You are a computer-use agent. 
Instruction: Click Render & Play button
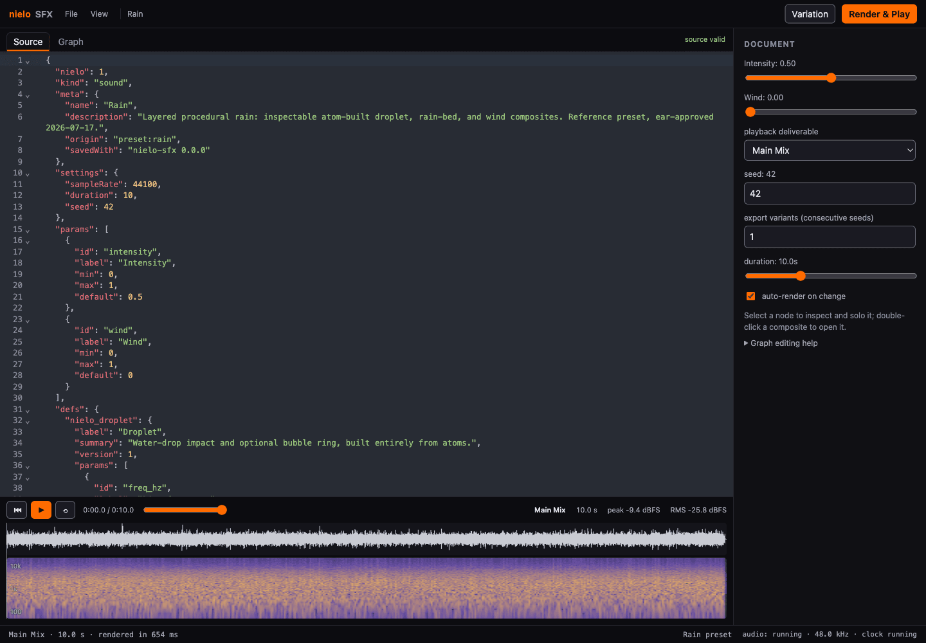pos(879,14)
